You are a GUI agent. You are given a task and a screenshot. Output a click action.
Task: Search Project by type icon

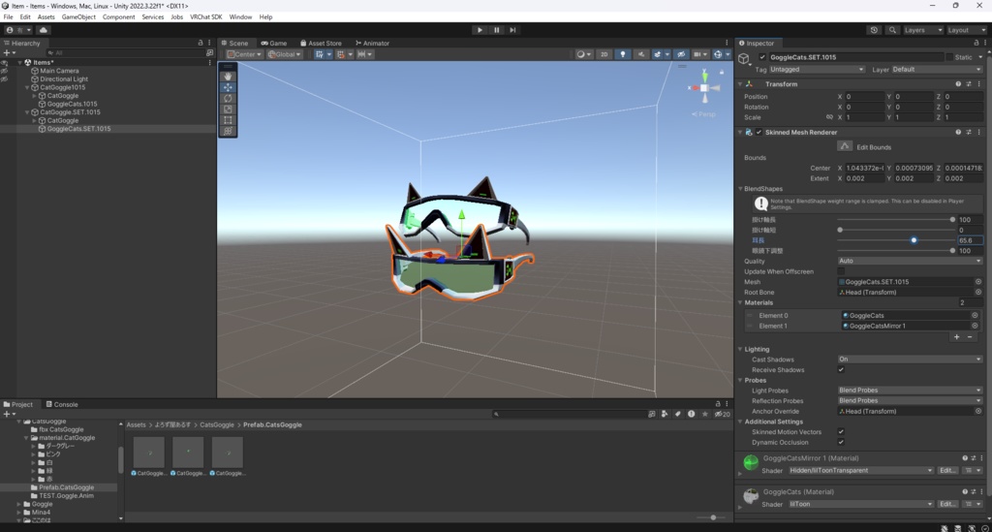click(x=665, y=414)
